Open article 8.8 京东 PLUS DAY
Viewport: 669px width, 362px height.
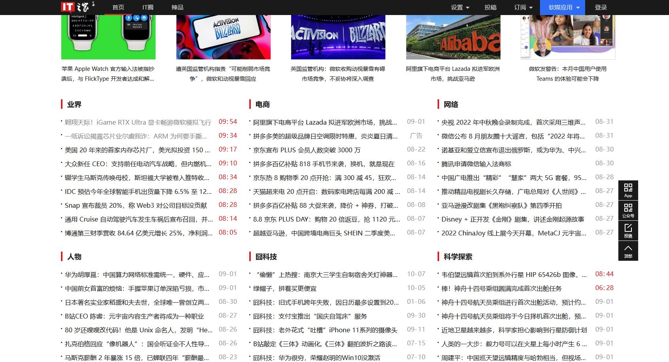pyautogui.click(x=327, y=219)
